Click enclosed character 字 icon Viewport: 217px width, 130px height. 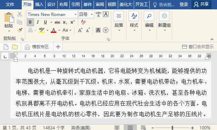pos(106,30)
